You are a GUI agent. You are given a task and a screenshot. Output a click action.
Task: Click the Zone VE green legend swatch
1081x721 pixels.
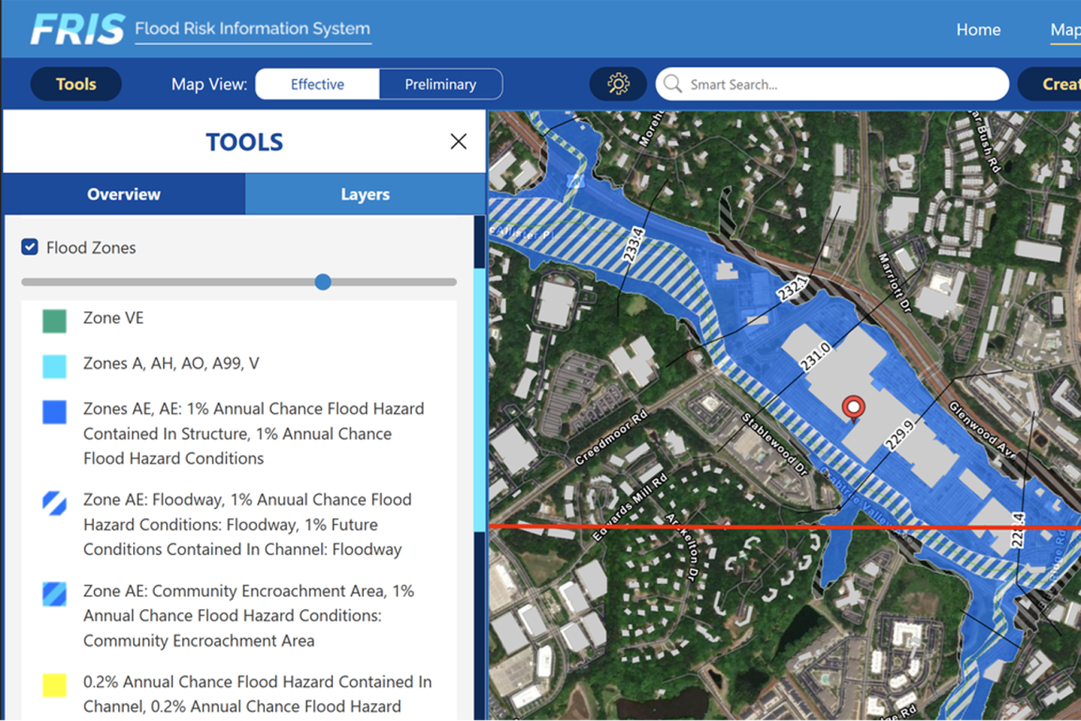[x=54, y=320]
